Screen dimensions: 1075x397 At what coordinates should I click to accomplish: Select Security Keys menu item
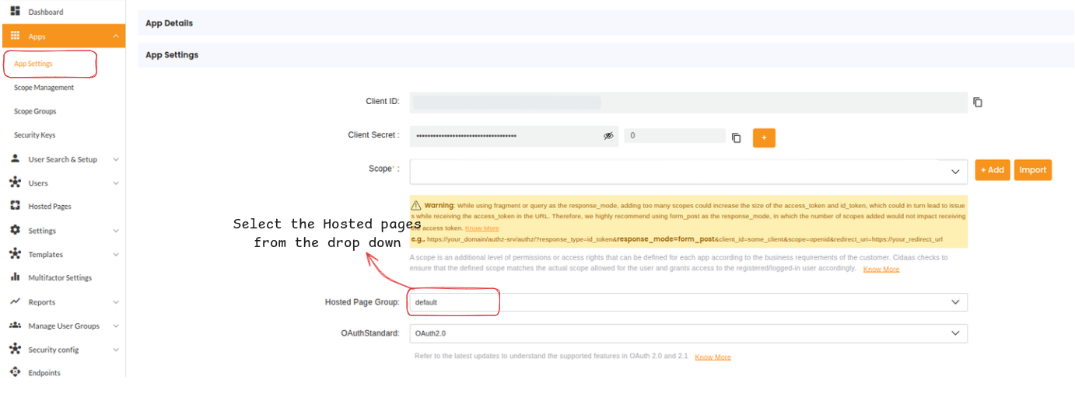coord(34,135)
